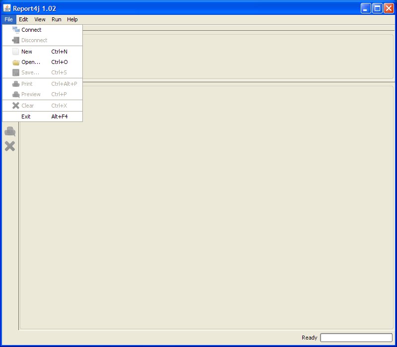Click the progress bar in status bar
The height and width of the screenshot is (347, 397).
356,338
